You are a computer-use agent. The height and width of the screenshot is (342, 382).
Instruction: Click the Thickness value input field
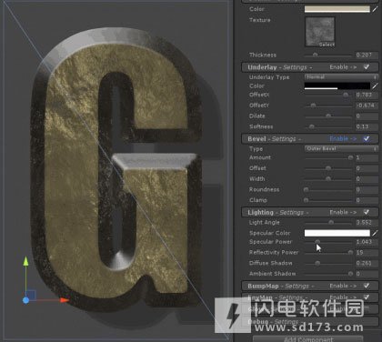[367, 55]
